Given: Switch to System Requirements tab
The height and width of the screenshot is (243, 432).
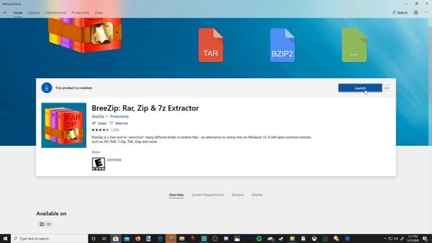Looking at the screenshot, I should [208, 195].
